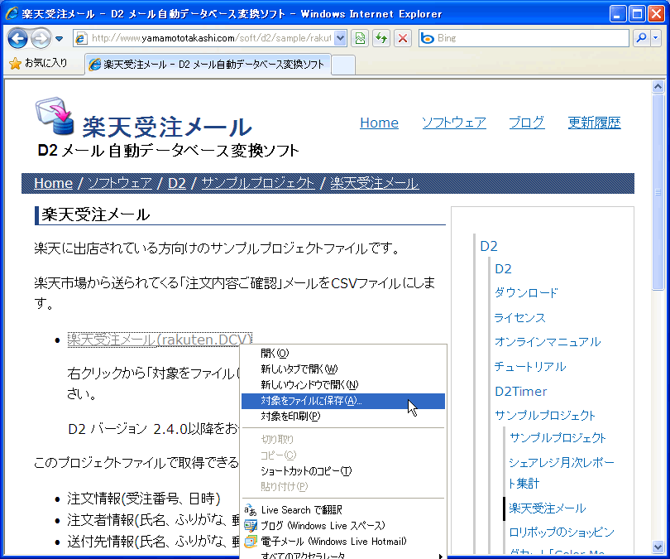Click the red Stop loading icon
Image resolution: width=670 pixels, height=559 pixels.
pos(403,38)
